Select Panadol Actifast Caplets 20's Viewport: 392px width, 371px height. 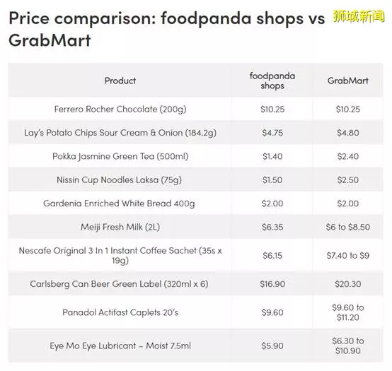(x=120, y=312)
